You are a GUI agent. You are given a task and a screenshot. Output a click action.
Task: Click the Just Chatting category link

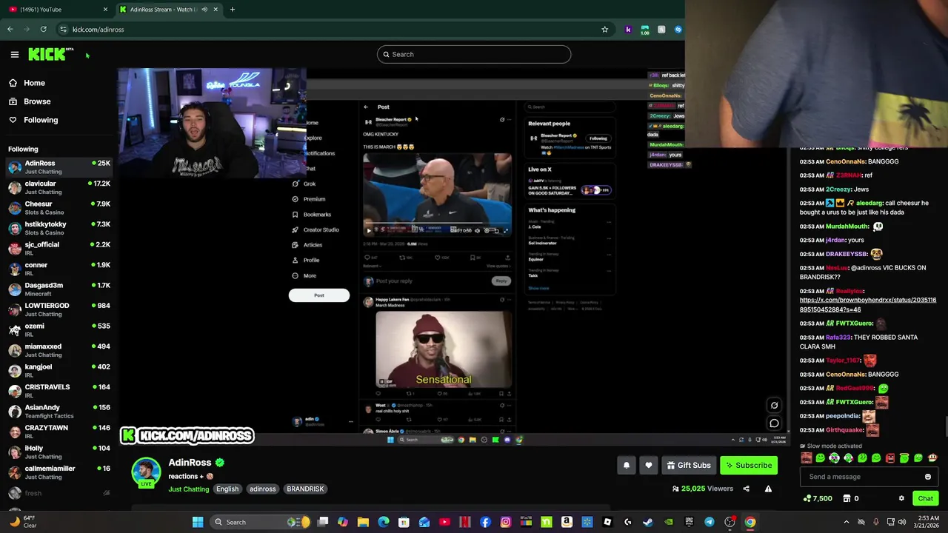189,489
